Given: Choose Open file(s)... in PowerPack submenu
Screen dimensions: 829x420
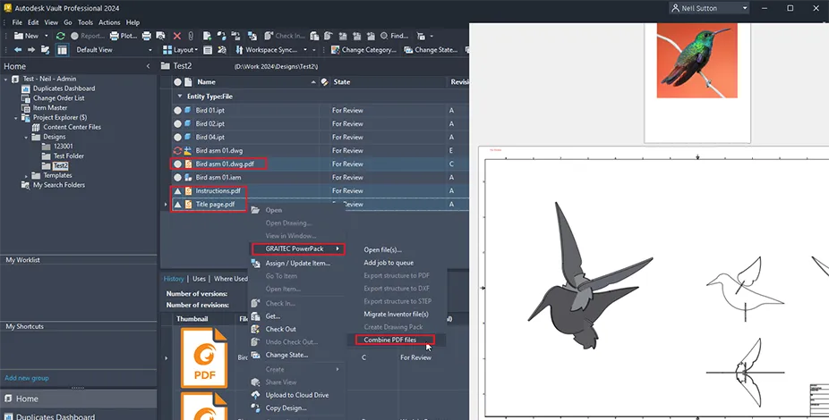Looking at the screenshot, I should click(383, 249).
